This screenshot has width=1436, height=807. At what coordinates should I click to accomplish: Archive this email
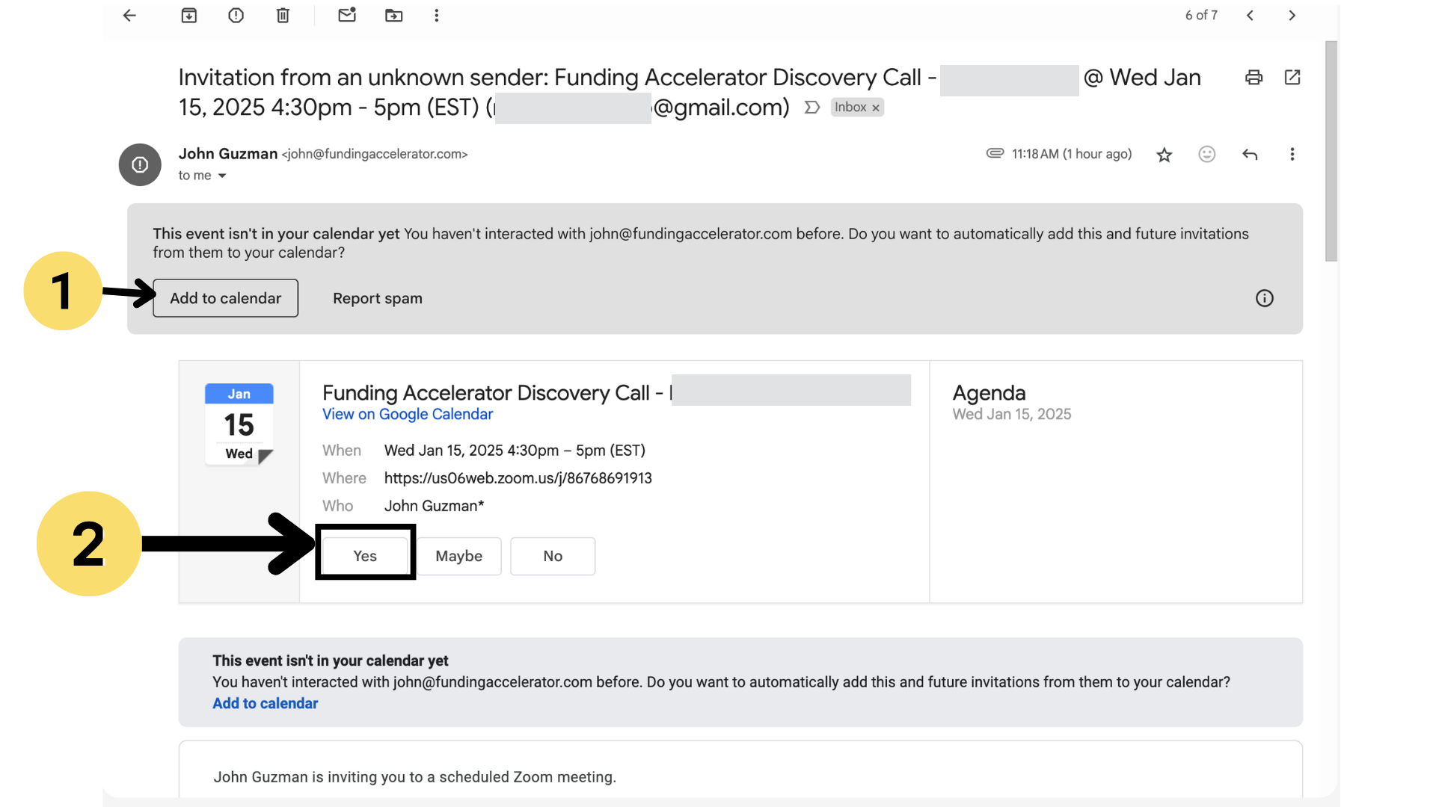click(x=189, y=16)
